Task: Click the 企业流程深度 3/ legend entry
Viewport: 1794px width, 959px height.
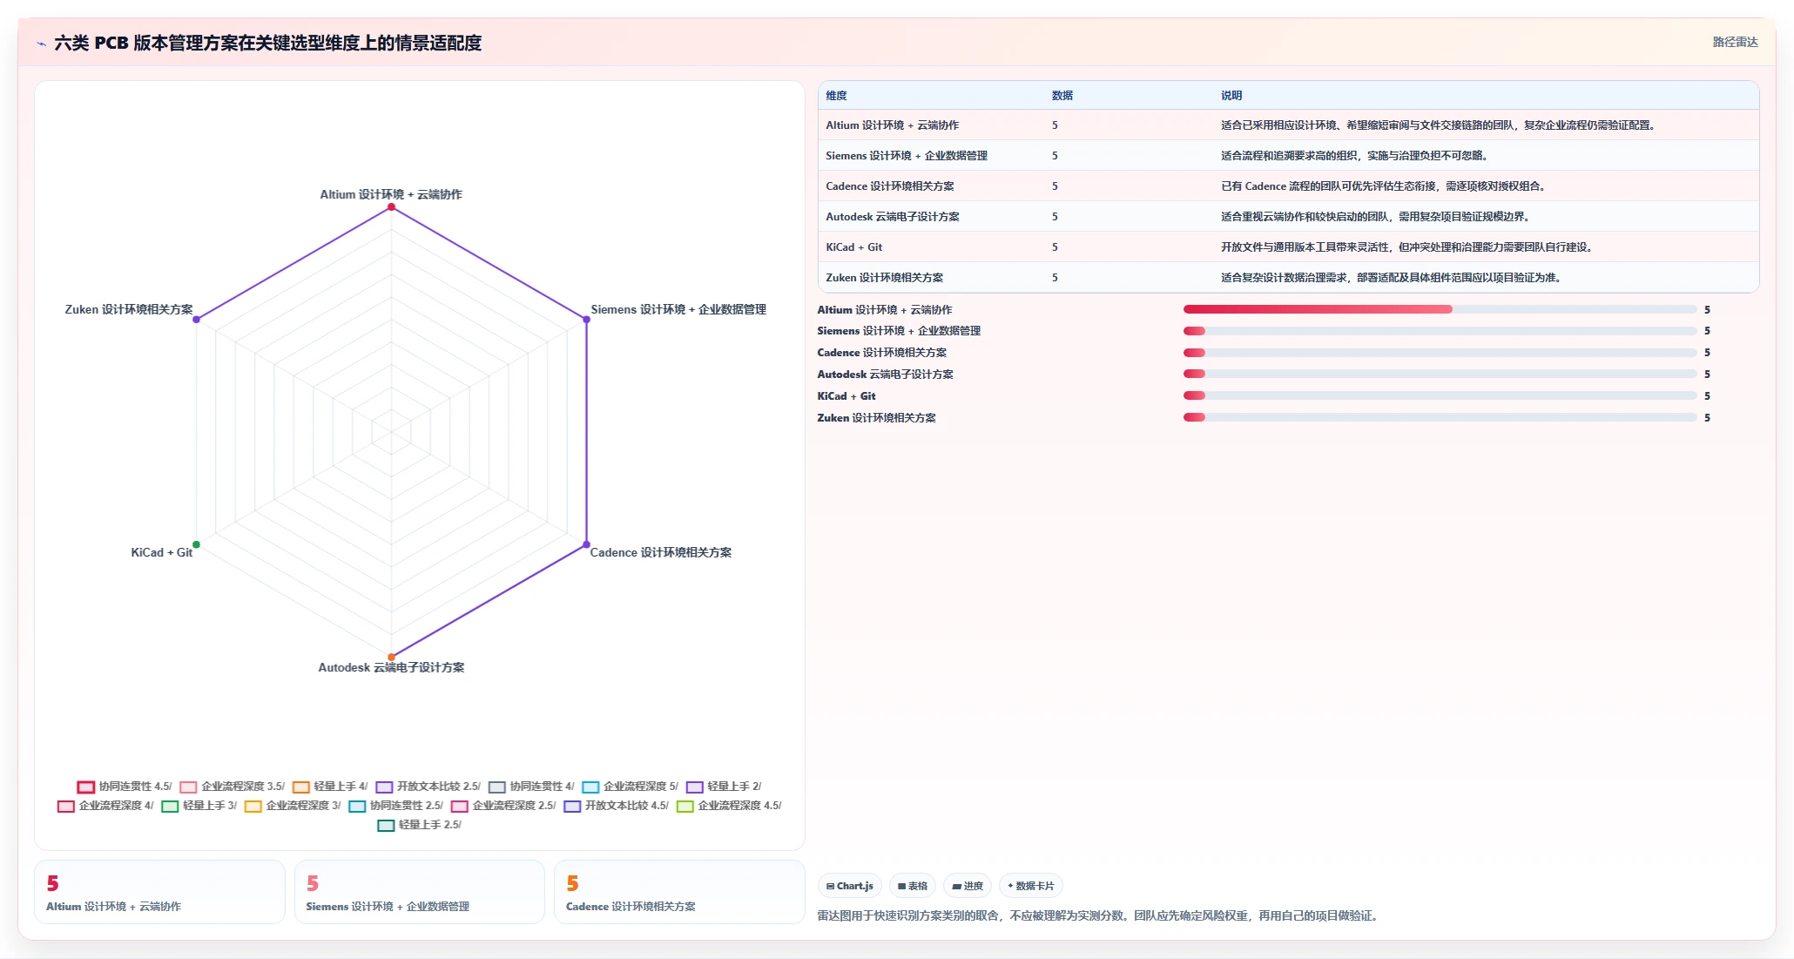Action: pyautogui.click(x=293, y=806)
